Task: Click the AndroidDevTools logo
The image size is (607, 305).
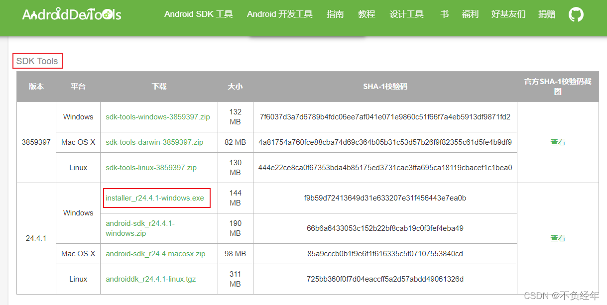Action: (72, 14)
